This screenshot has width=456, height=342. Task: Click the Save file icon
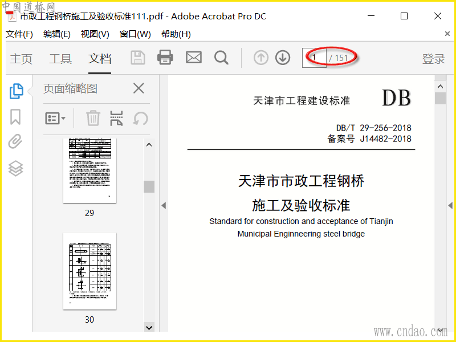point(138,58)
